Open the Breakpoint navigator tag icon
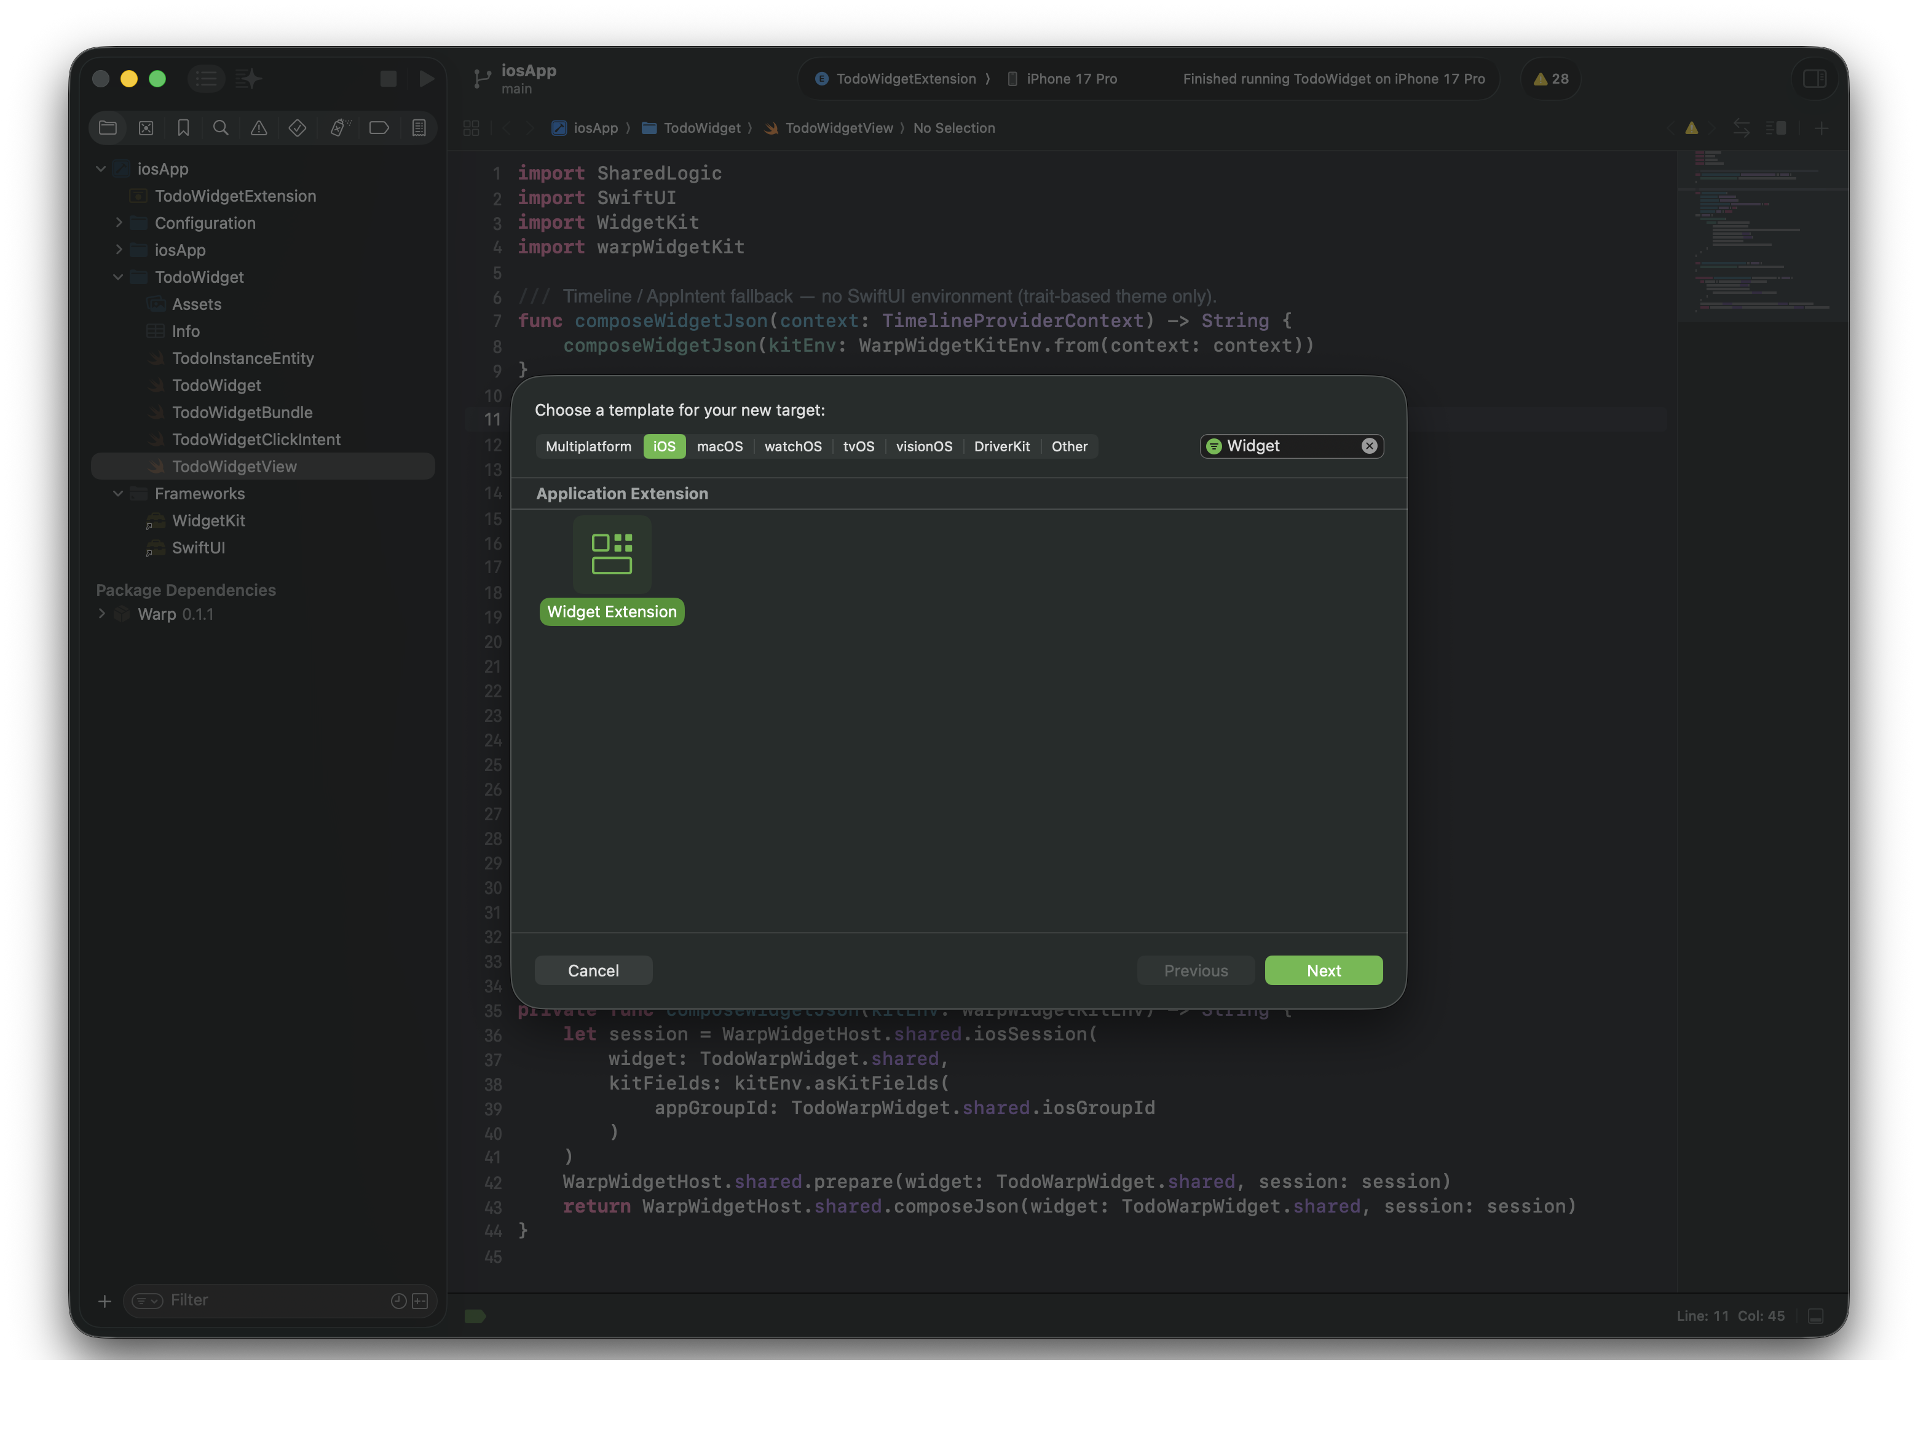This screenshot has width=1918, height=1429. [379, 128]
